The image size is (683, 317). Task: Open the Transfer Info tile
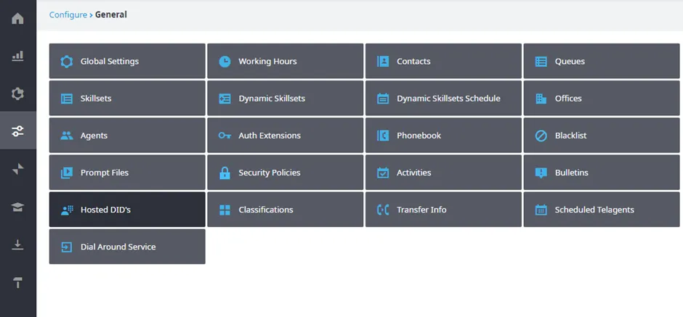443,210
